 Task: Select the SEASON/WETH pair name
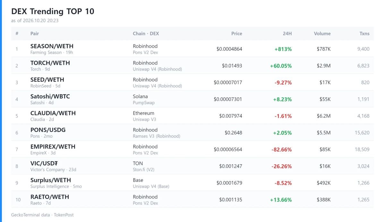[x=52, y=46]
